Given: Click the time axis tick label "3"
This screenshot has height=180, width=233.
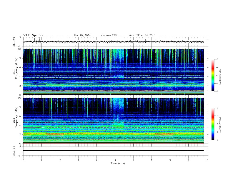Looking at the screenshot, I should tap(78, 160).
